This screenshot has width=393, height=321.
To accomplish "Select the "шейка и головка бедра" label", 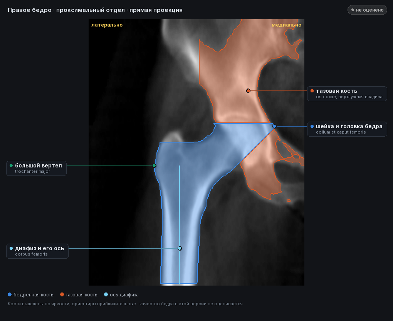I will pyautogui.click(x=347, y=129).
